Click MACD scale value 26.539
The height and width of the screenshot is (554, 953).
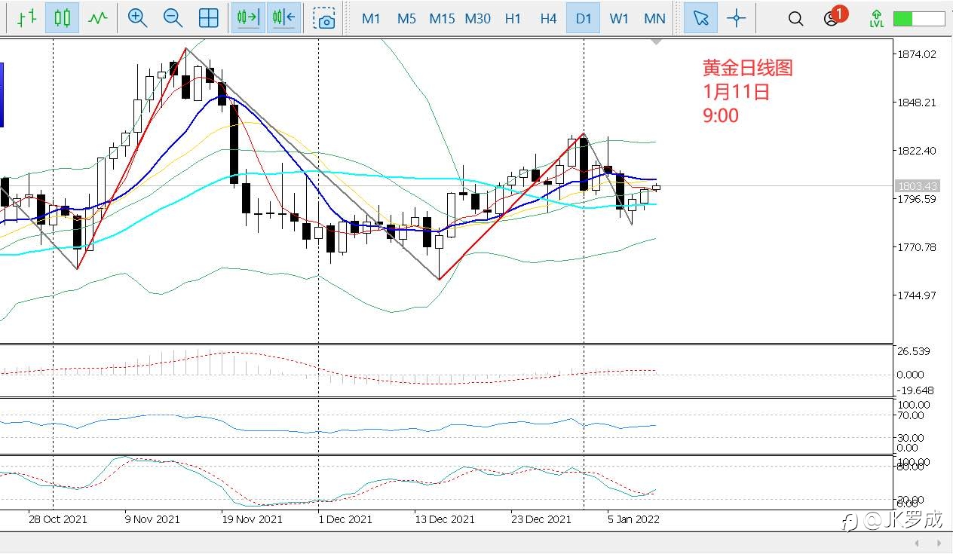[915, 351]
